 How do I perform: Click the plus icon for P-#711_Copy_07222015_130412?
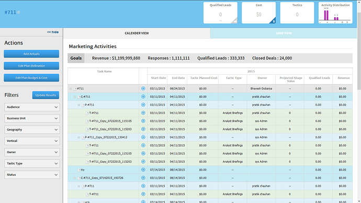pyautogui.click(x=143, y=137)
